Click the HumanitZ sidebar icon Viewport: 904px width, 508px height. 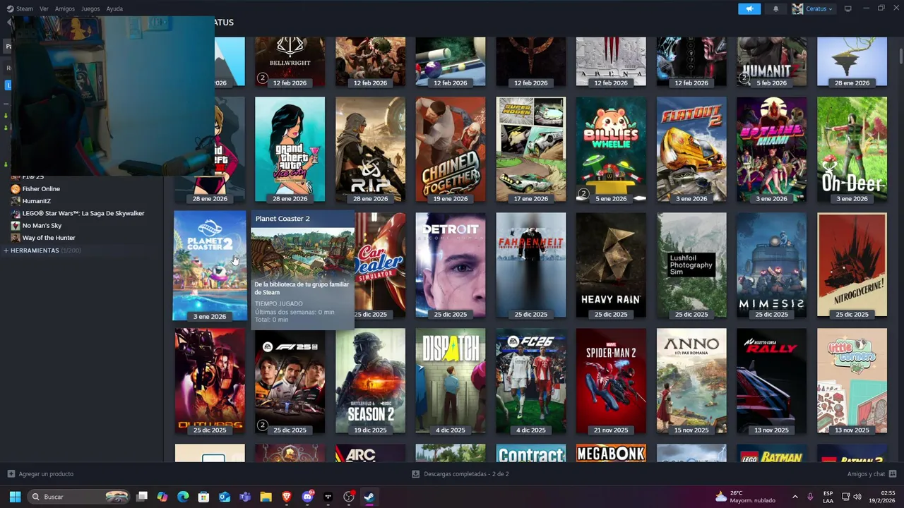[x=16, y=201]
